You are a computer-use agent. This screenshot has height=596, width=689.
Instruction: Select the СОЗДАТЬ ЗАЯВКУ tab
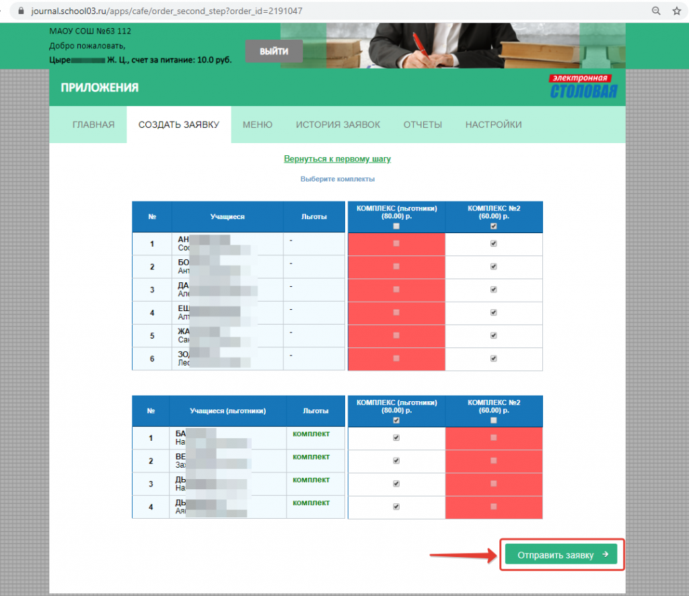click(178, 125)
